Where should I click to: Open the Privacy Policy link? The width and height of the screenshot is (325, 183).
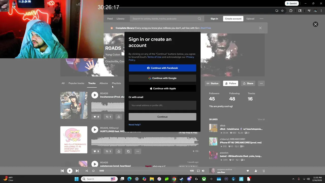[190, 57]
